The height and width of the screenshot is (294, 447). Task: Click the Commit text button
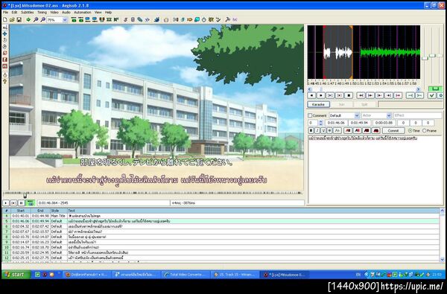pos(393,130)
